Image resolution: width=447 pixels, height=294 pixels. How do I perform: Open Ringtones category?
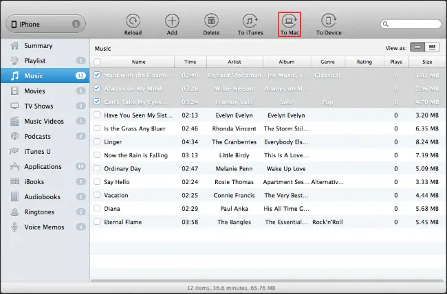(45, 212)
